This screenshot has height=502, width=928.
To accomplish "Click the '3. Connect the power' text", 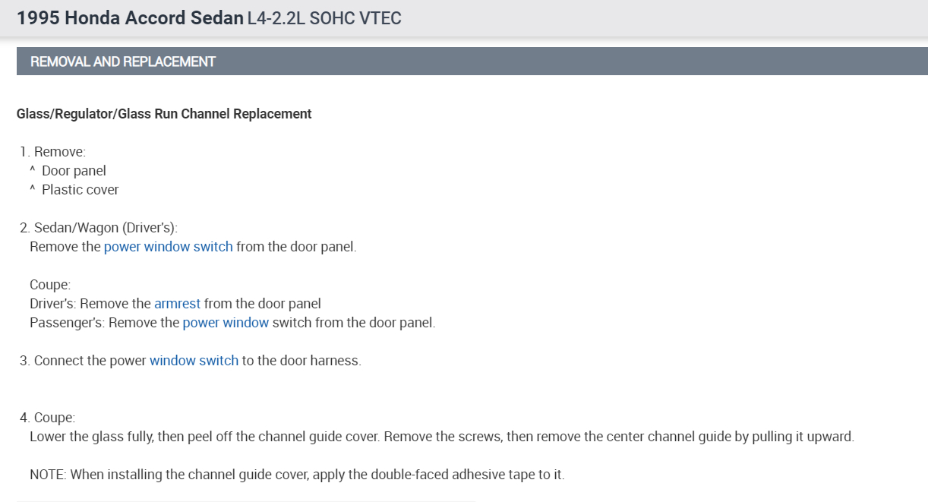I will (84, 361).
